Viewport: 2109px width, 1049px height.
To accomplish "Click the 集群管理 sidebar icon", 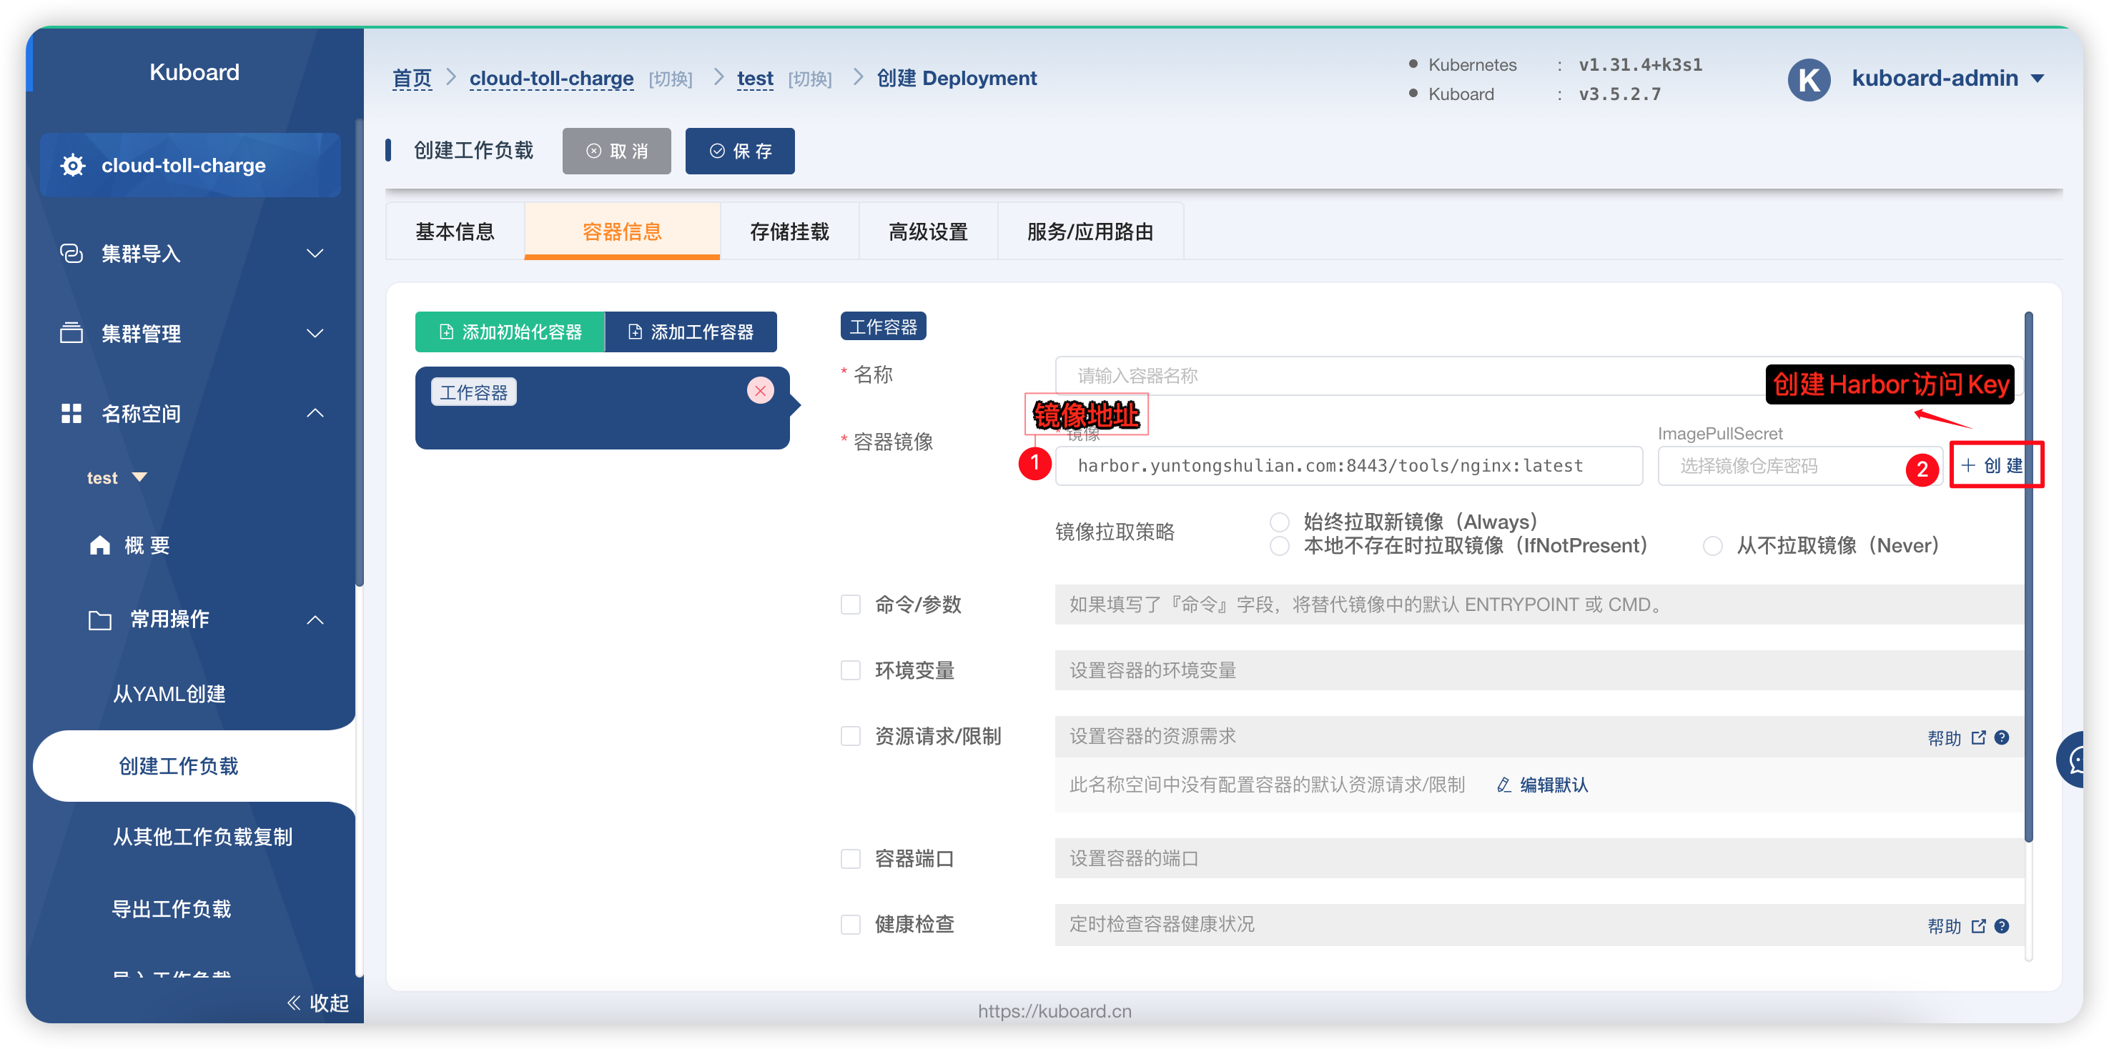I will [71, 333].
